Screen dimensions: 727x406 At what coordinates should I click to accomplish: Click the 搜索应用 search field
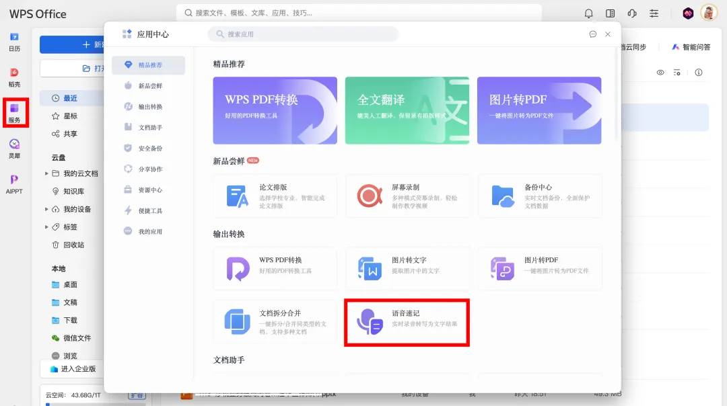pos(303,34)
